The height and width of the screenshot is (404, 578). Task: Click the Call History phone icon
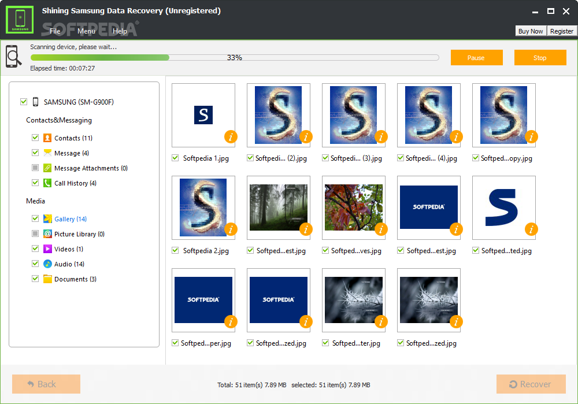tap(47, 183)
